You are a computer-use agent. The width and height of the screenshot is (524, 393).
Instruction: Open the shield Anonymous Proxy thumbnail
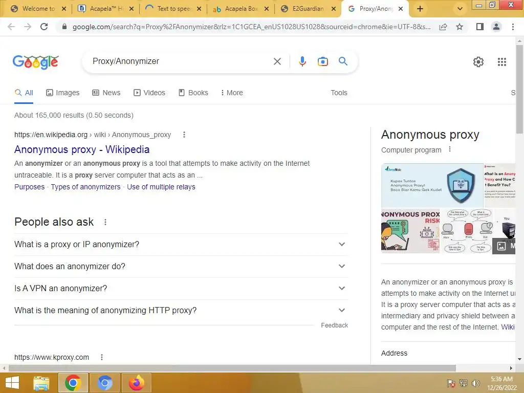(432, 185)
